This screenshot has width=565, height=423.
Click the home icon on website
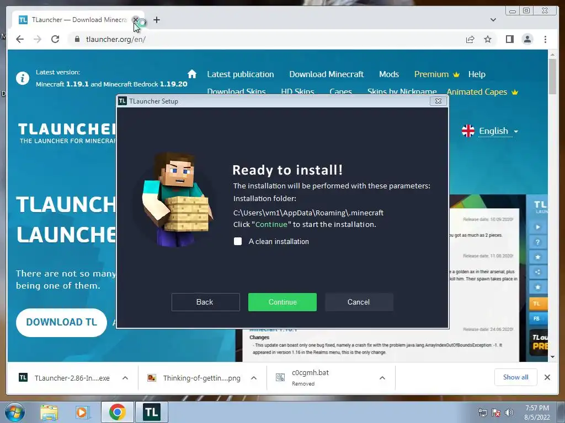coord(192,74)
